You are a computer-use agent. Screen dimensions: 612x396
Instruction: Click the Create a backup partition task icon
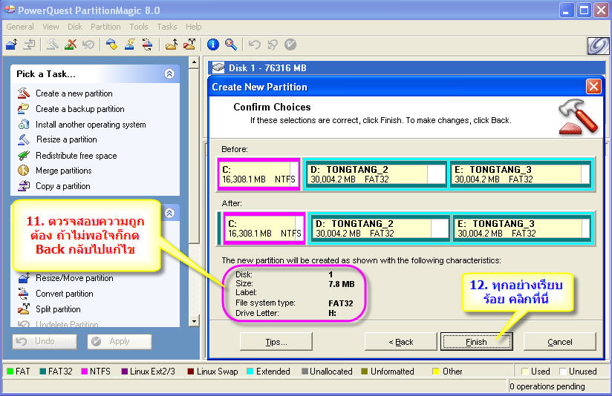pyautogui.click(x=24, y=109)
